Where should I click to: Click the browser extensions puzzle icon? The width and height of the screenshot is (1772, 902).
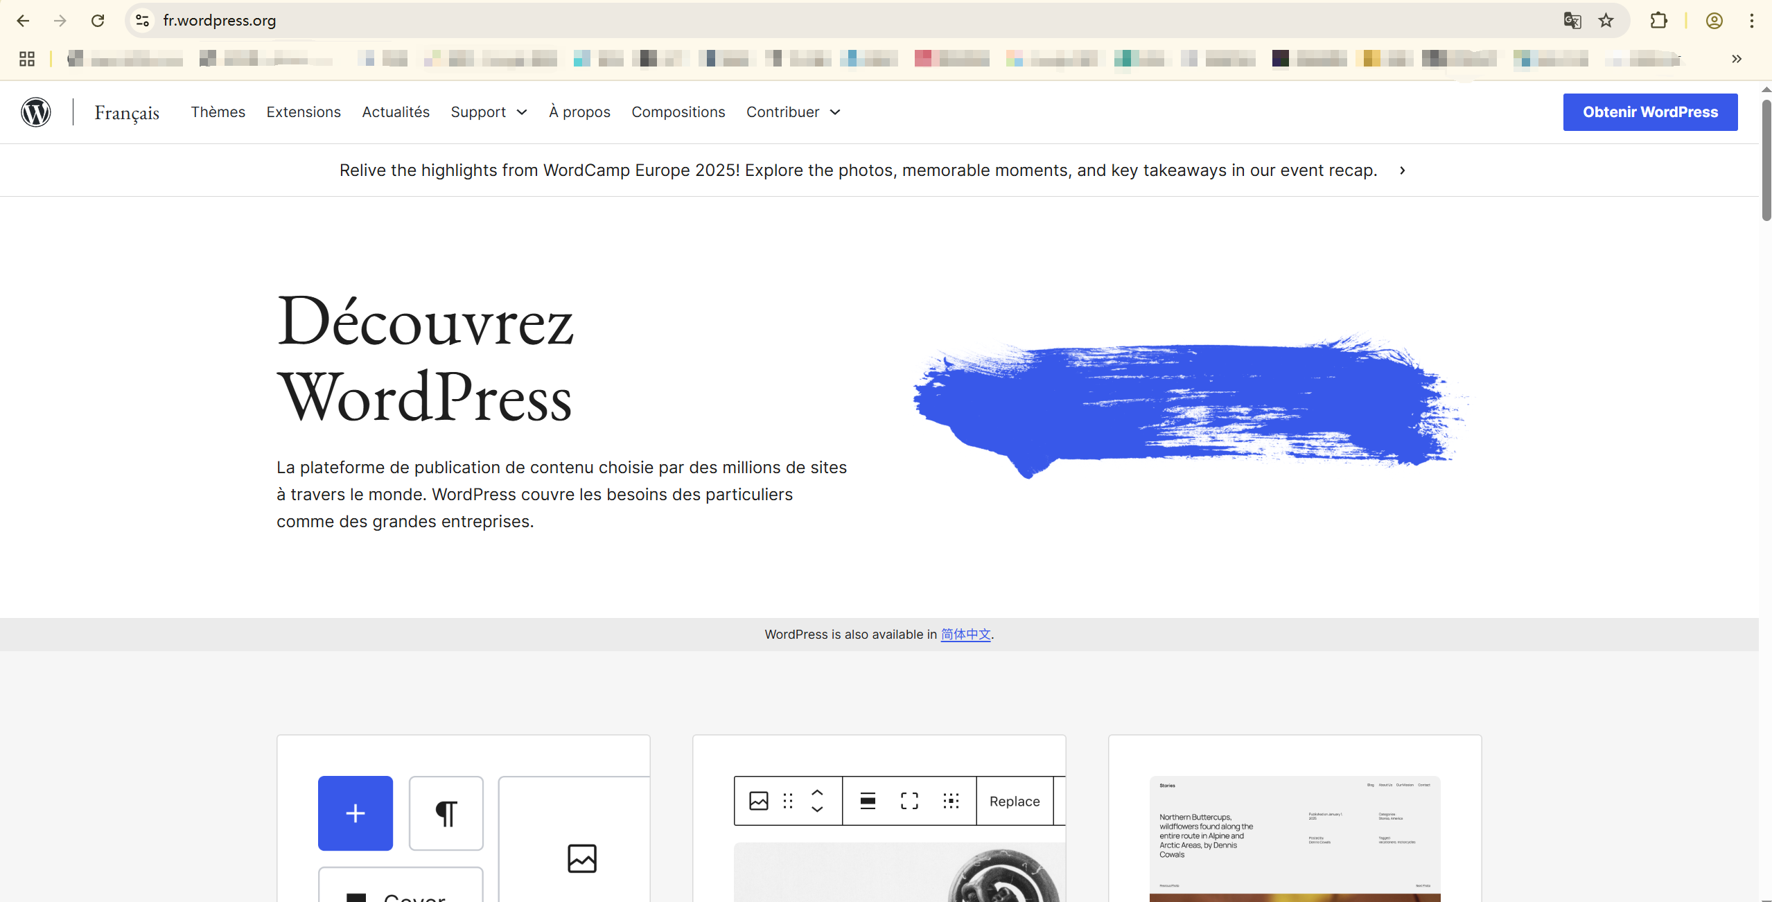[1658, 20]
